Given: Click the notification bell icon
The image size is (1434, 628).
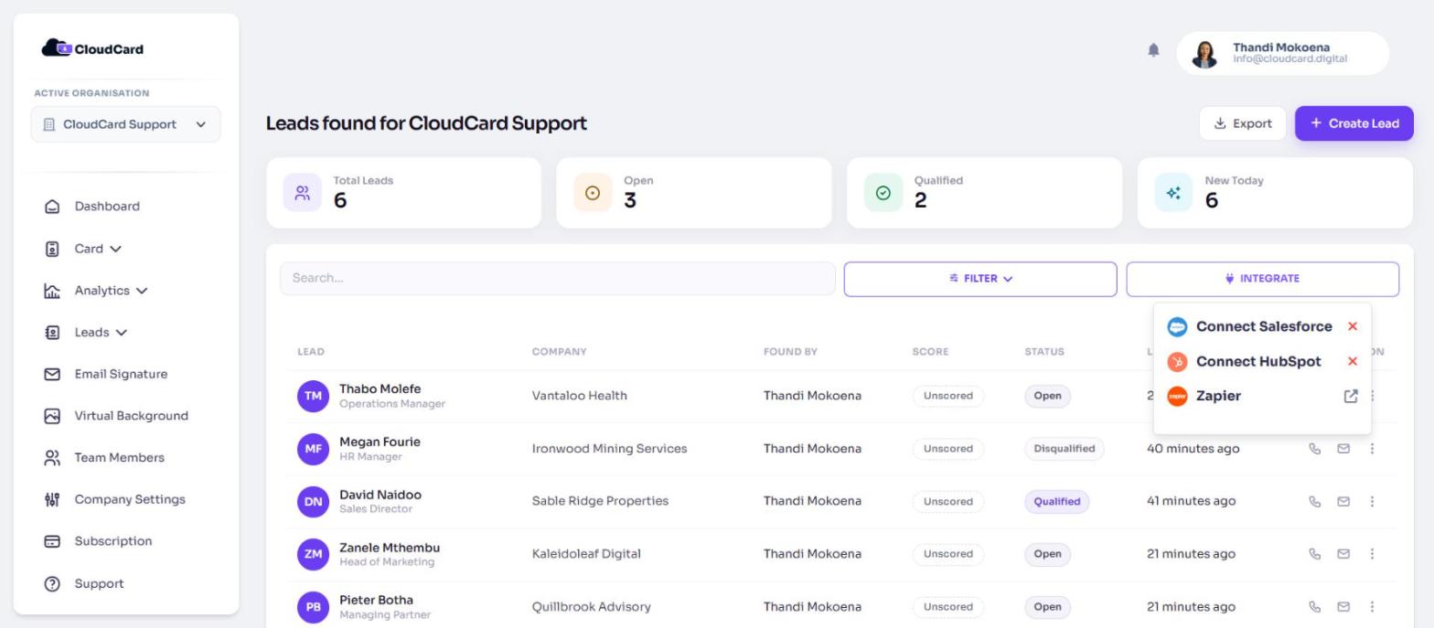Looking at the screenshot, I should point(1153,50).
